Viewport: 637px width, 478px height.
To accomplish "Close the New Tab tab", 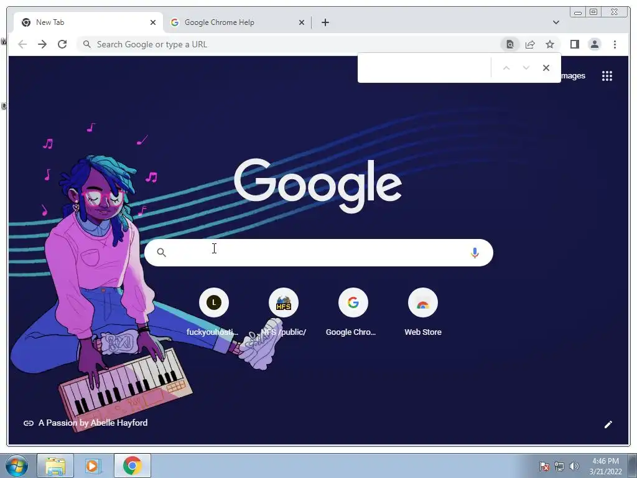I will [x=153, y=22].
